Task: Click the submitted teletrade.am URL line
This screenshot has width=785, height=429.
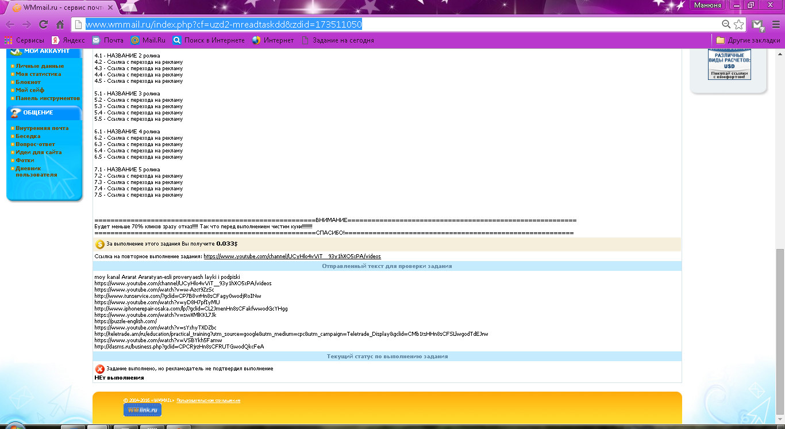Action: [x=291, y=334]
